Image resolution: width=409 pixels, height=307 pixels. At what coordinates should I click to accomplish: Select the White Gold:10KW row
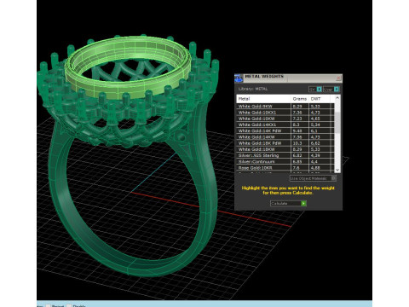[x=285, y=119]
